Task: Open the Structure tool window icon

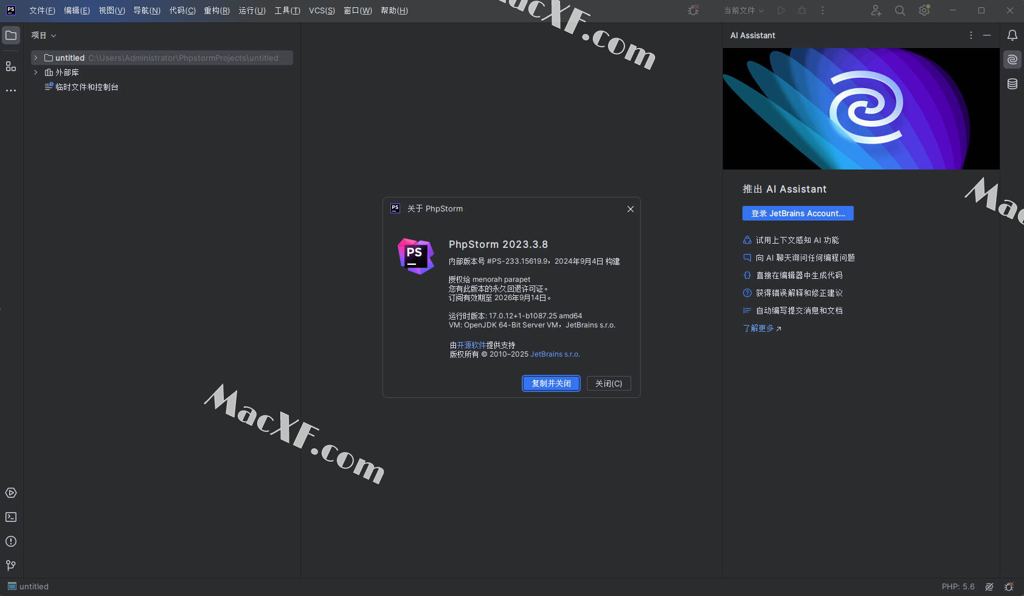Action: coord(11,66)
